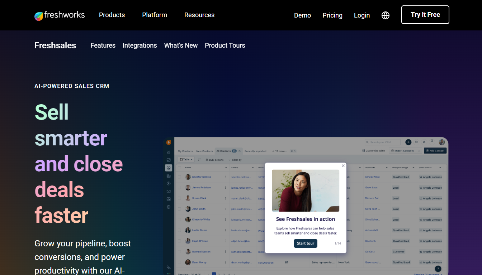This screenshot has height=275, width=482.
Task: Open the language globe selector
Action: click(x=386, y=15)
